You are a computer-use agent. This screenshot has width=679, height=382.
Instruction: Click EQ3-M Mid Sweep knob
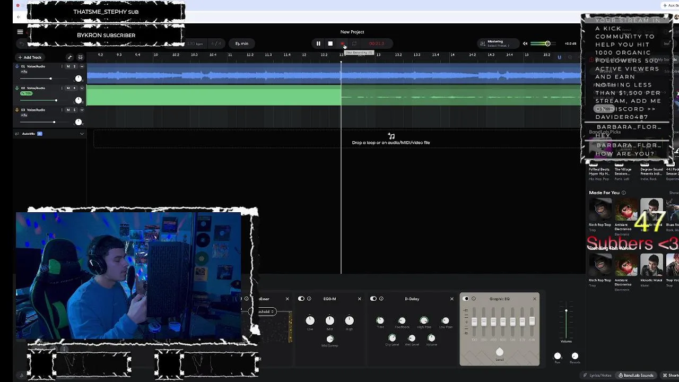pos(330,338)
